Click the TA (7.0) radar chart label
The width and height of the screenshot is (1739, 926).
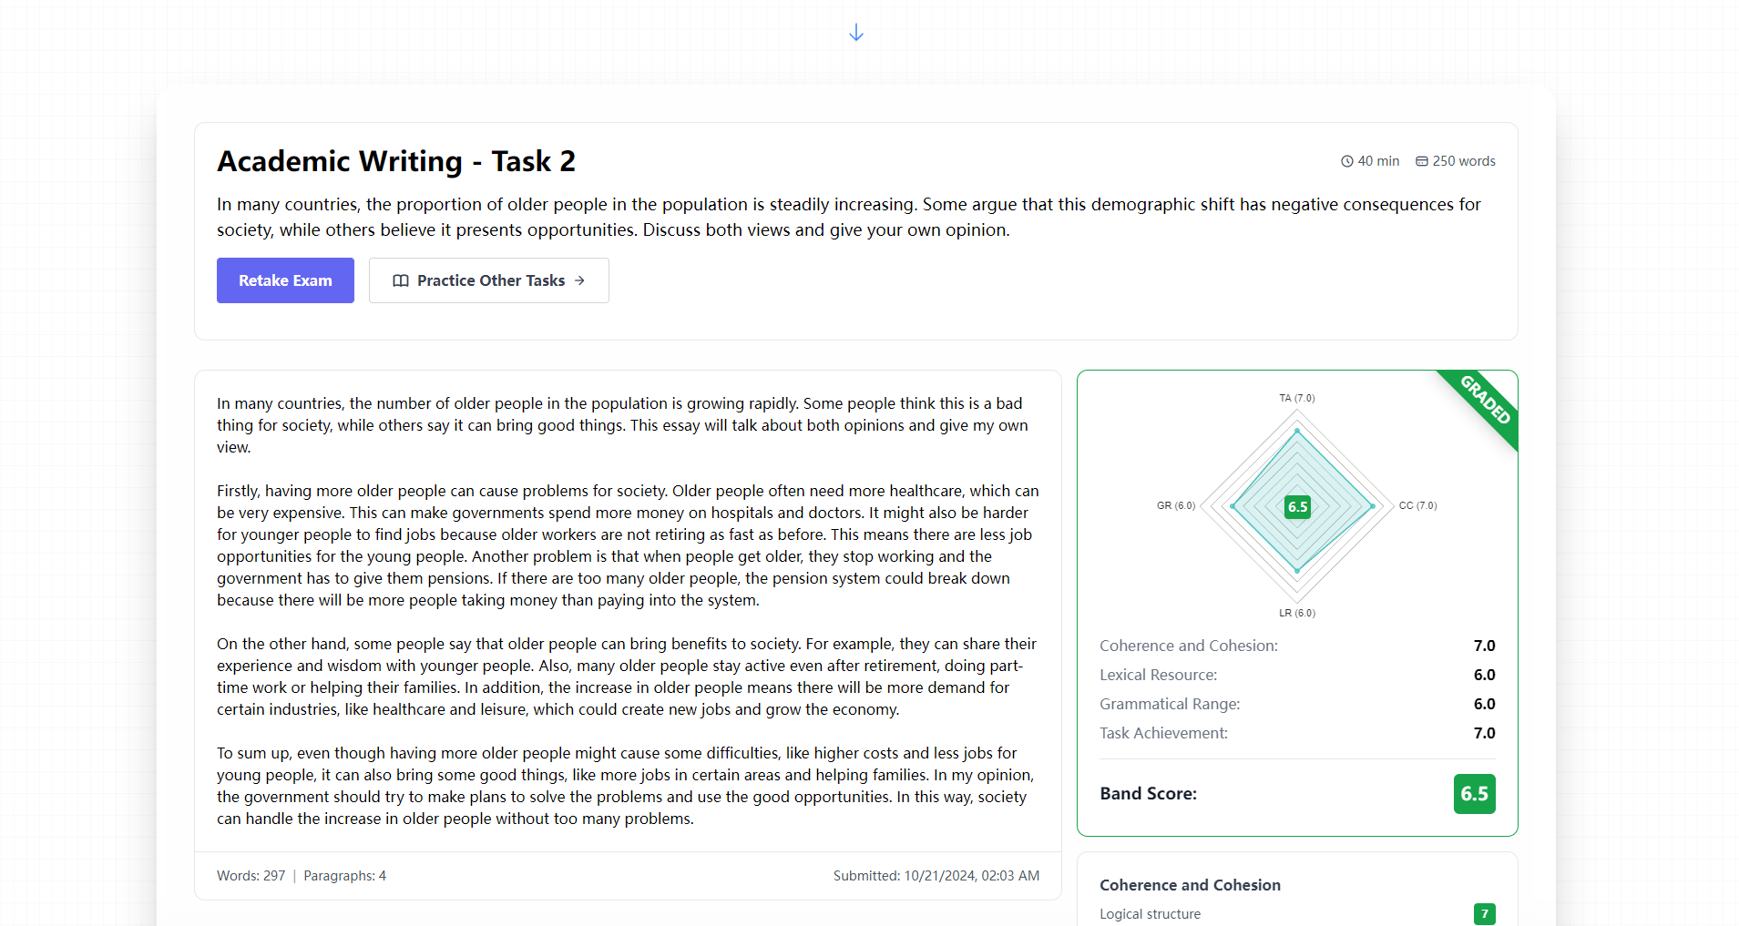click(x=1296, y=398)
